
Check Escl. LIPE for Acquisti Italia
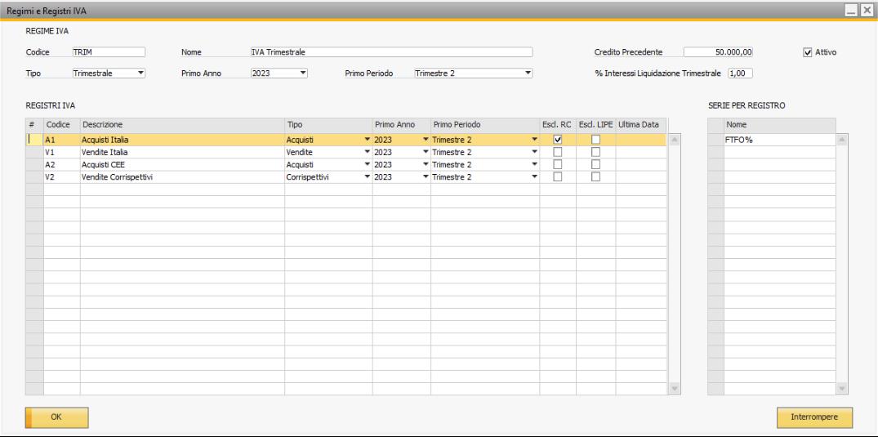coord(595,140)
